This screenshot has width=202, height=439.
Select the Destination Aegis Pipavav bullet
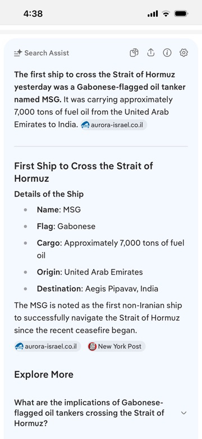tap(98, 289)
